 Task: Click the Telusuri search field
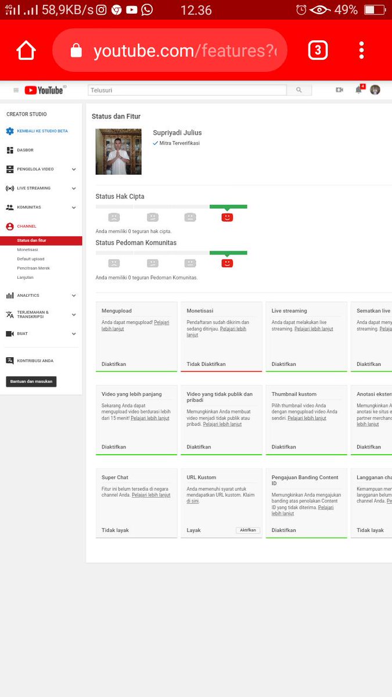pyautogui.click(x=187, y=90)
